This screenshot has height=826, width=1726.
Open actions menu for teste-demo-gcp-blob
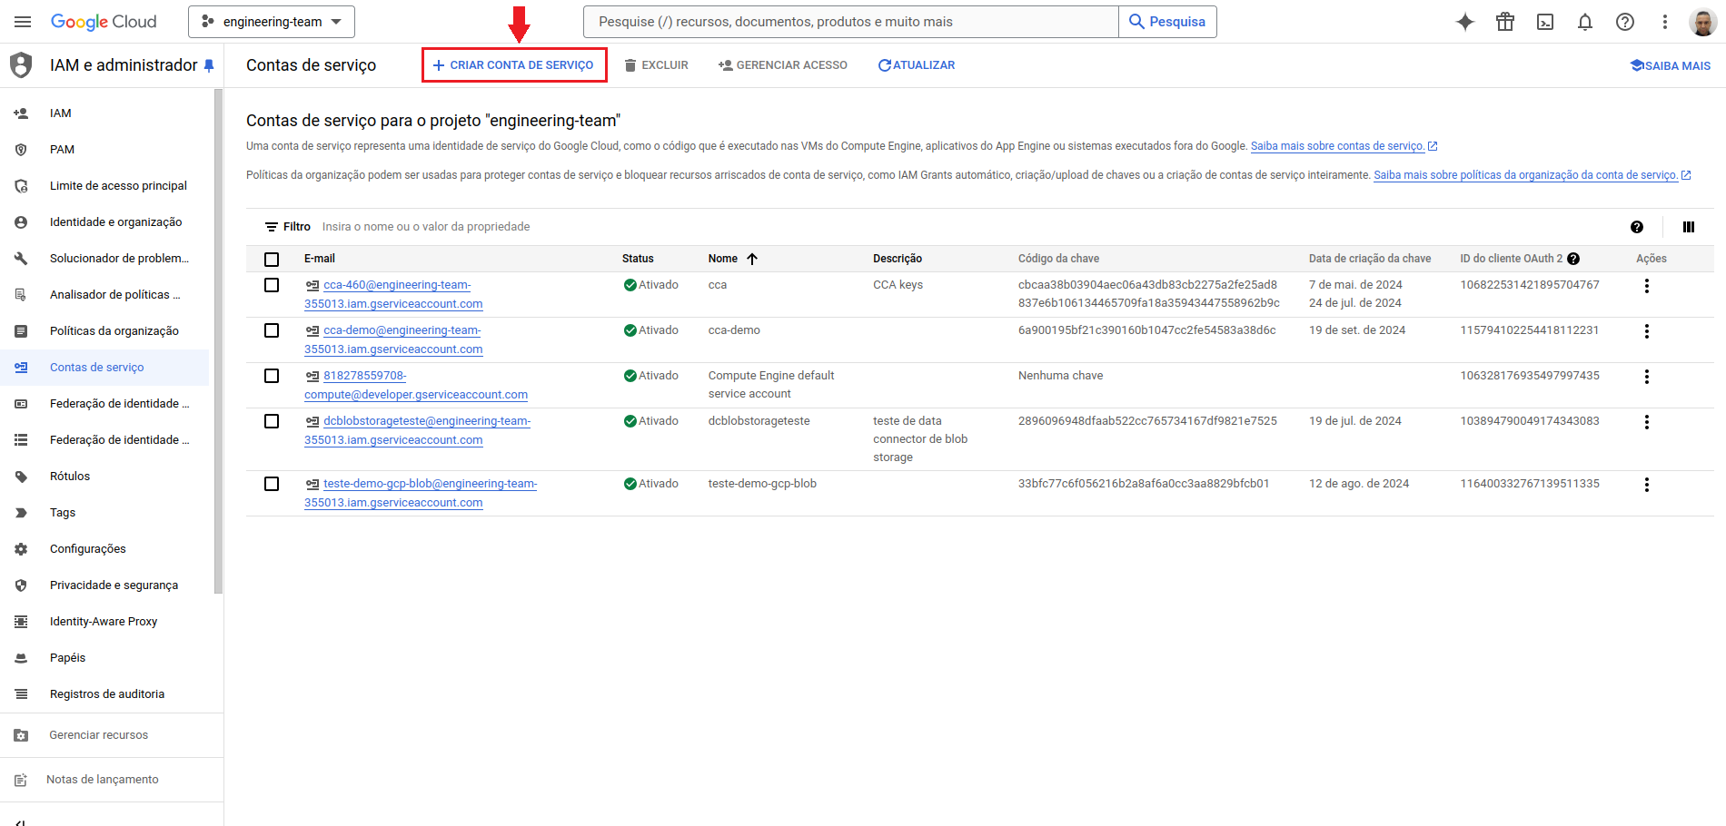coord(1646,485)
